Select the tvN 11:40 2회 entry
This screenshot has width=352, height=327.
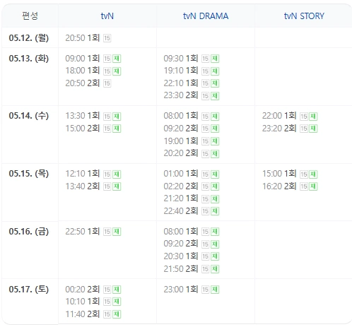93,314
